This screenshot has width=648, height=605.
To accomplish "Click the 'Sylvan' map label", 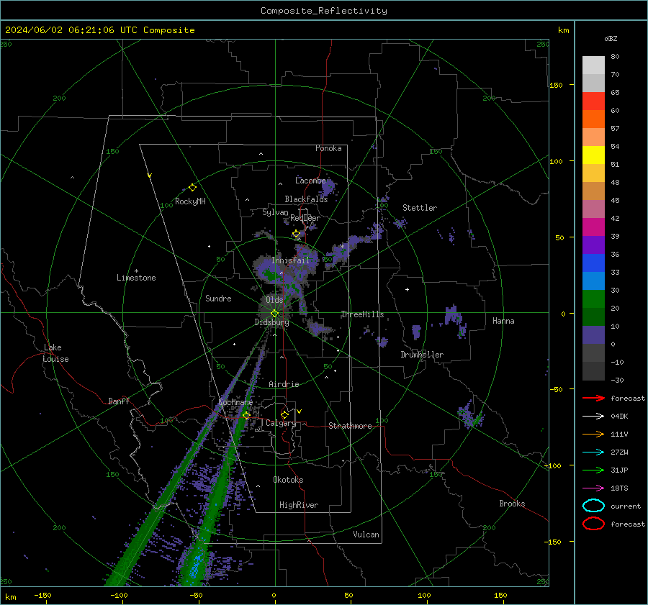I will click(x=275, y=212).
